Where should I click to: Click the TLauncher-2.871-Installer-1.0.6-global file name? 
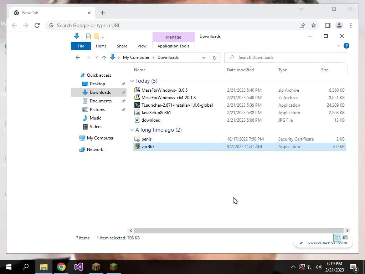pos(177,105)
